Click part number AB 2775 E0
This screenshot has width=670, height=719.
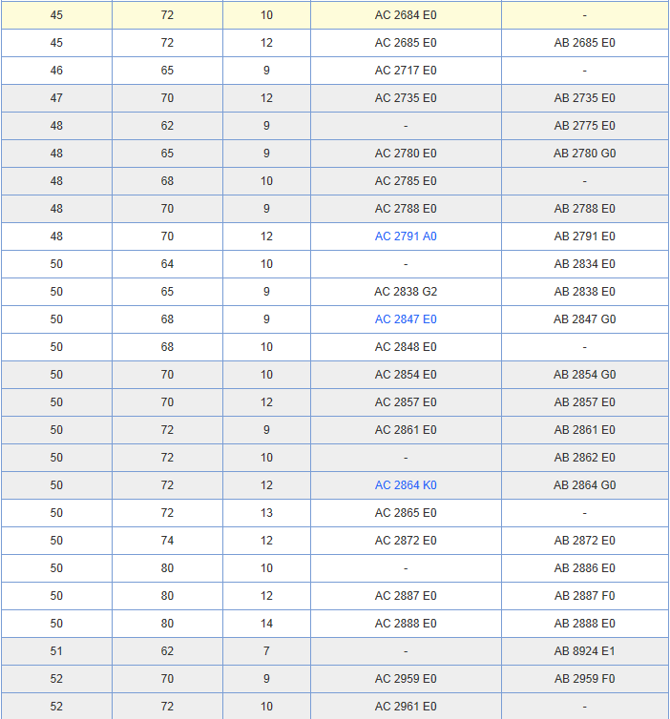pos(584,126)
